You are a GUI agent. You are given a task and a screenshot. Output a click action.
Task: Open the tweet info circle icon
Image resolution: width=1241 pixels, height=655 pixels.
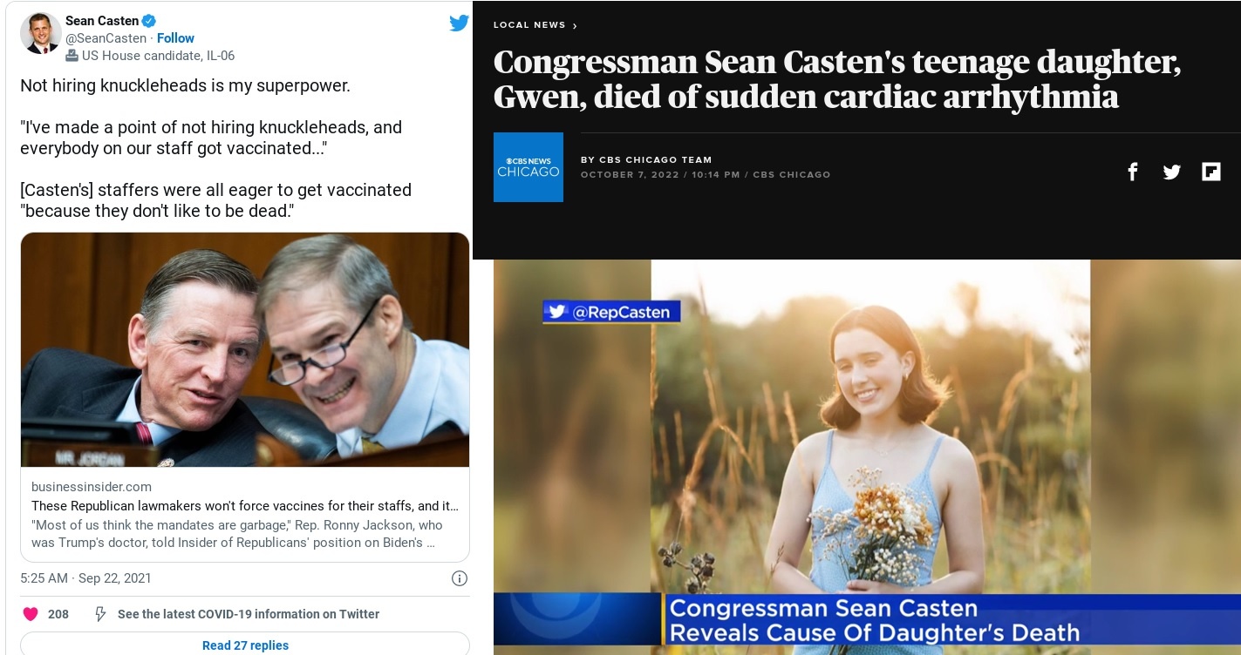pos(460,578)
